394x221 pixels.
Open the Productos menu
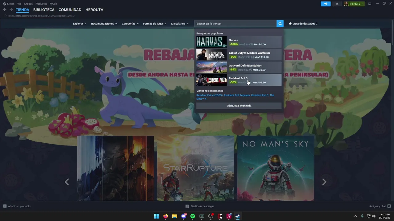pyautogui.click(x=41, y=4)
